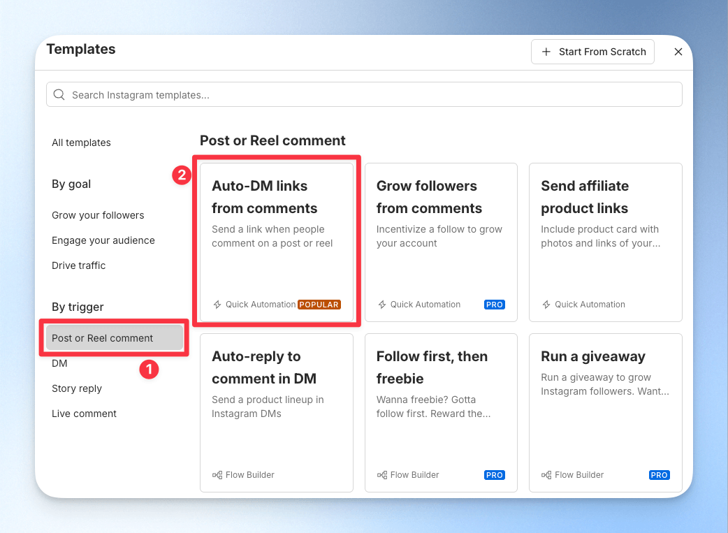Click the Start From Scratch button
Screen dimensions: 728x533
(592, 52)
